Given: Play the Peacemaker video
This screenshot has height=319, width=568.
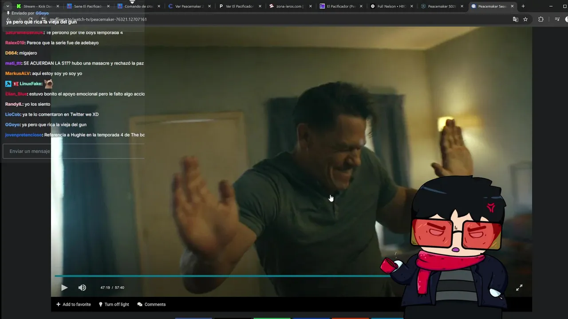Looking at the screenshot, I should click(64, 288).
